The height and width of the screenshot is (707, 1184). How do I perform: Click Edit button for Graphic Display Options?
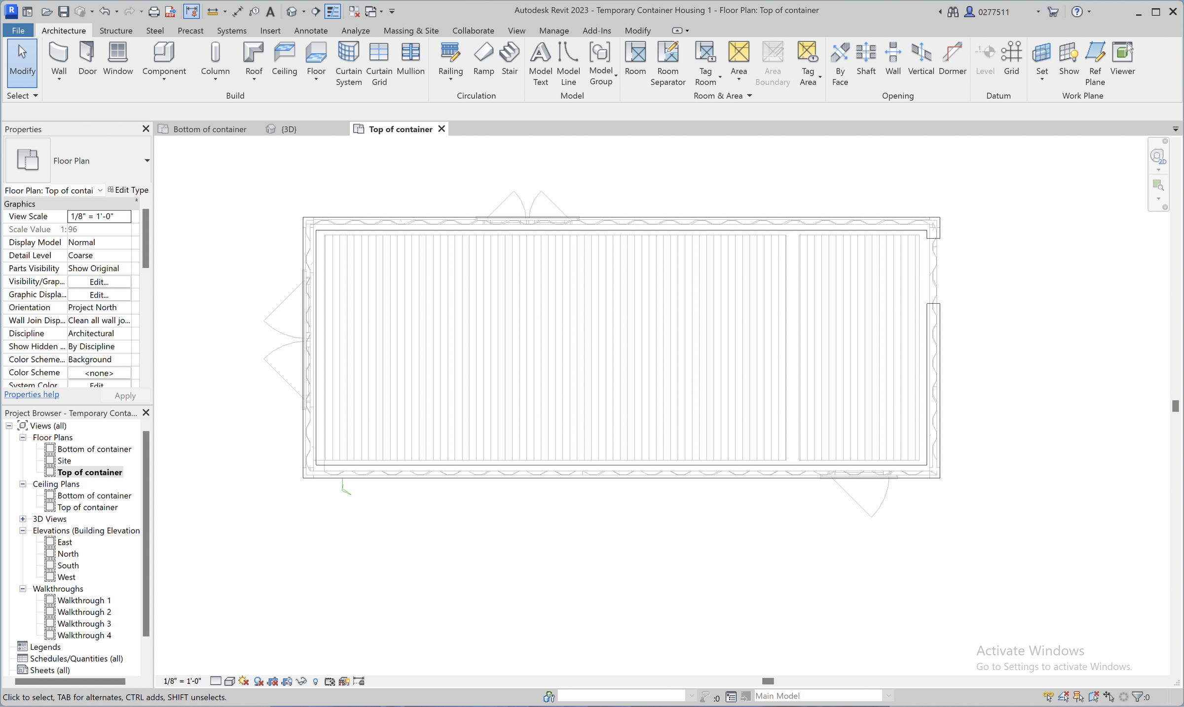[x=99, y=295]
